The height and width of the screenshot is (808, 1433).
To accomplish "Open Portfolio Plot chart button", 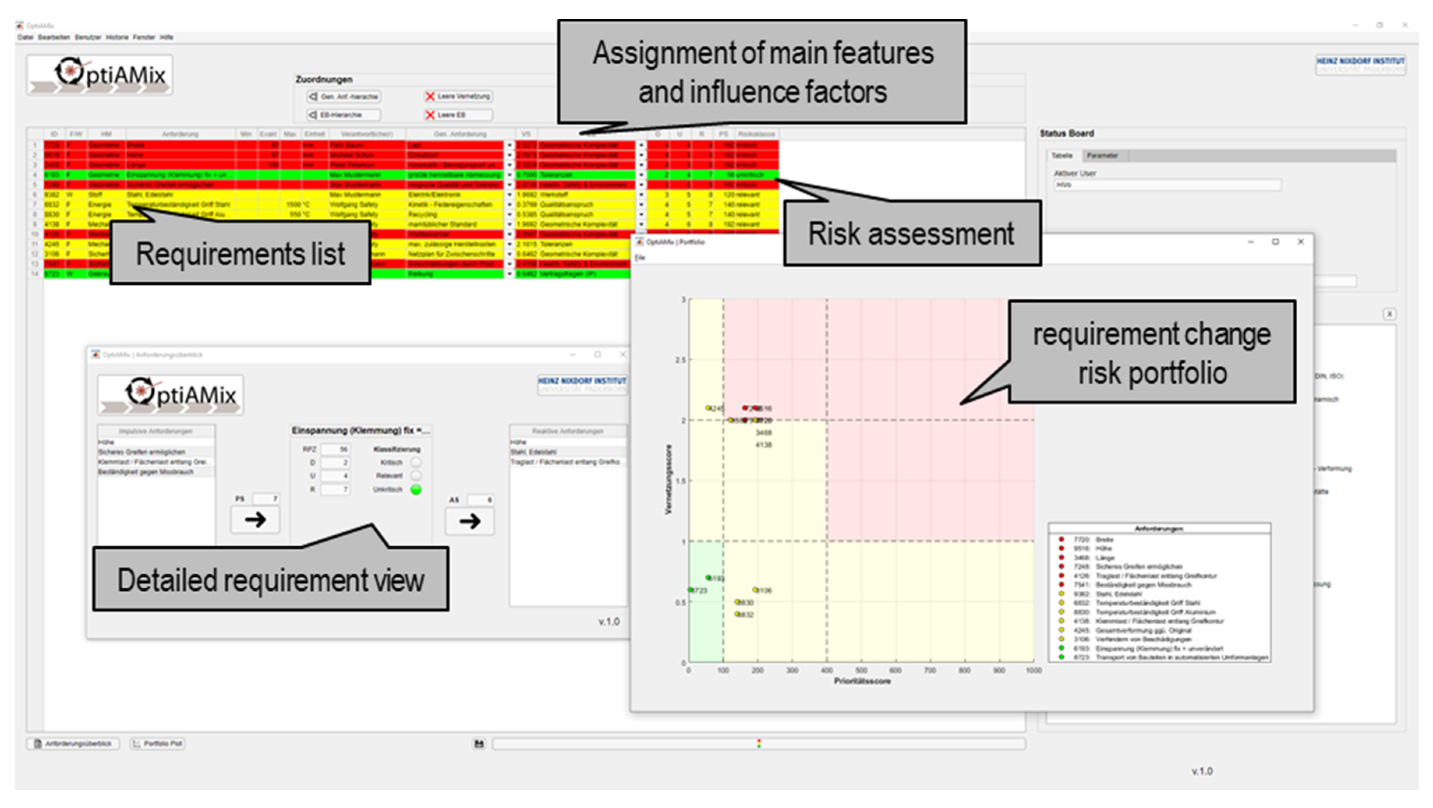I will [158, 743].
